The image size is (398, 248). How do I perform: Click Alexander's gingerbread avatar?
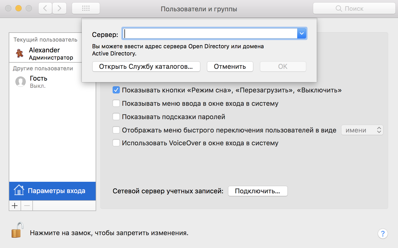20,53
